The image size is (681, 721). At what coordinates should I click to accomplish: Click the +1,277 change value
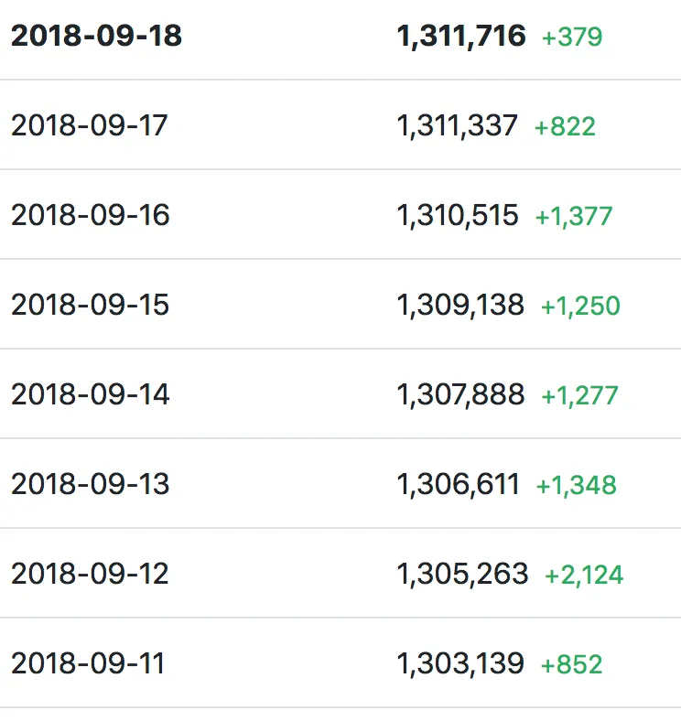coord(579,396)
